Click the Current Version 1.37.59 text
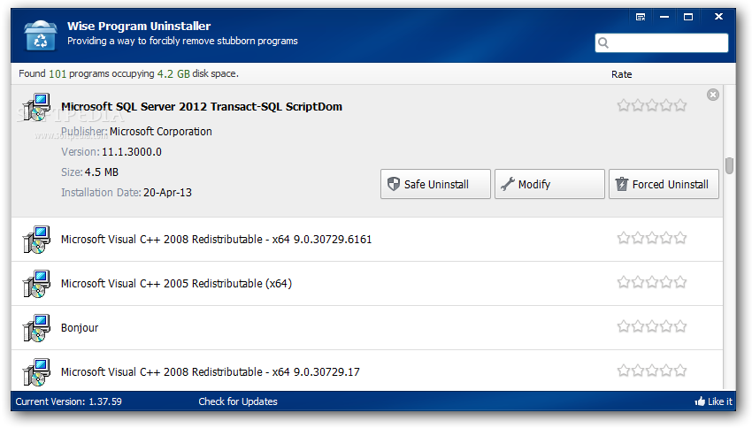752x428 pixels. [69, 401]
